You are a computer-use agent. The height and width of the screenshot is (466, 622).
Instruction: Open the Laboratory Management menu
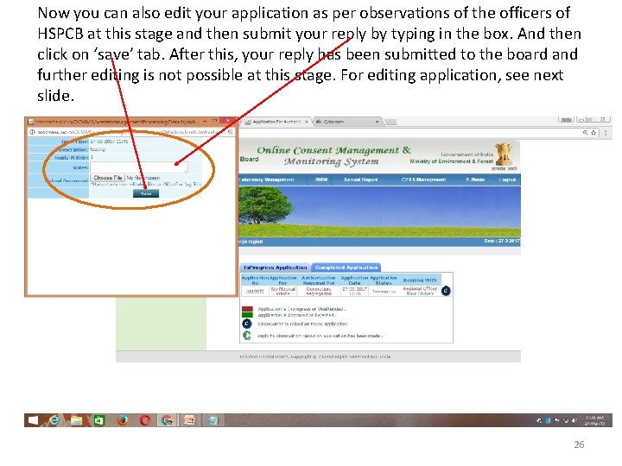click(267, 179)
